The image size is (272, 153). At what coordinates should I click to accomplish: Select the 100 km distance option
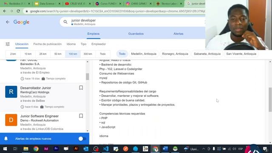[x=73, y=54]
